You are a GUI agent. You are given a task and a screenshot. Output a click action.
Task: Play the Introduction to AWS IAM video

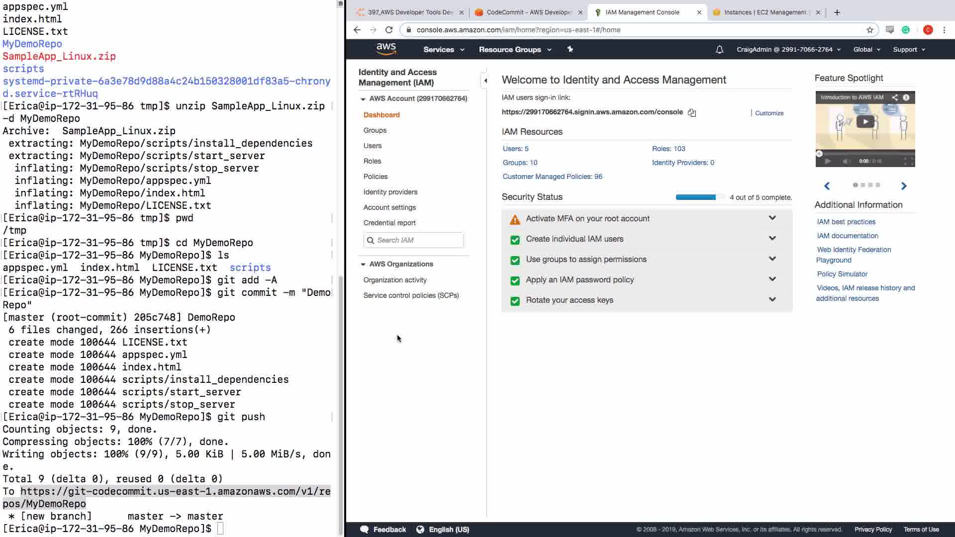865,122
